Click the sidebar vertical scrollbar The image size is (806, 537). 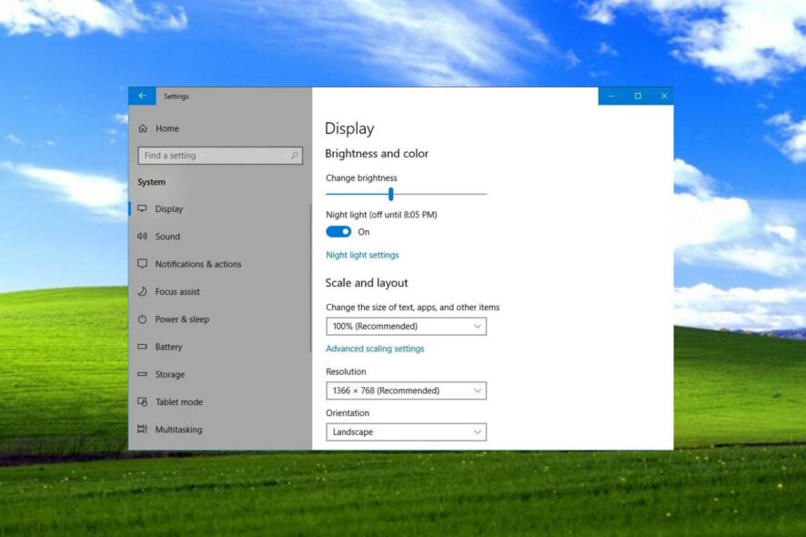tap(310, 278)
